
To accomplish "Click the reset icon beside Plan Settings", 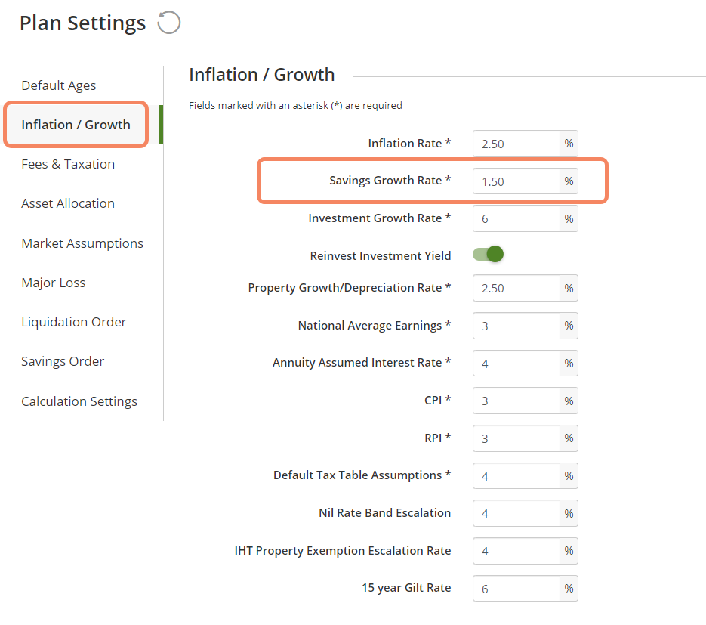I will pyautogui.click(x=169, y=23).
